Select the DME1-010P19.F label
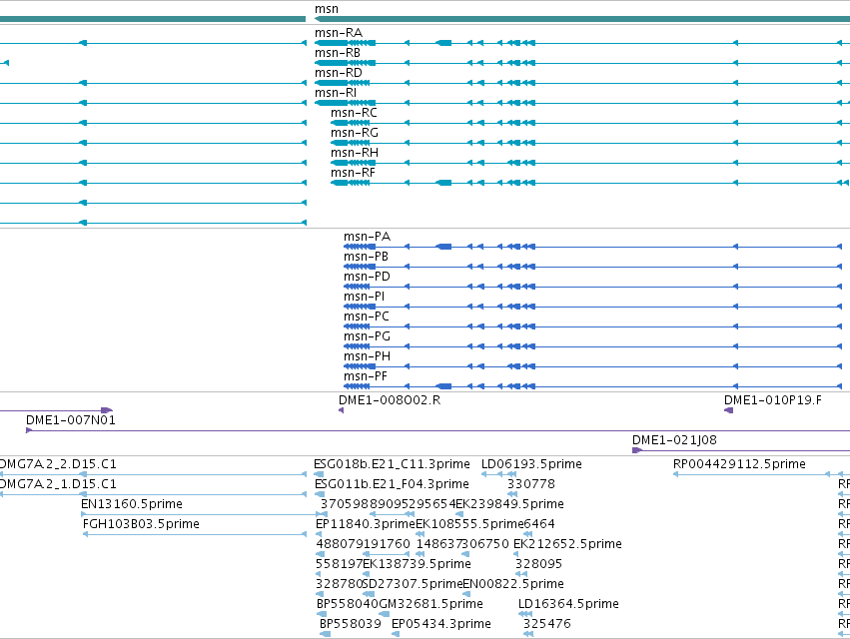 [x=773, y=400]
